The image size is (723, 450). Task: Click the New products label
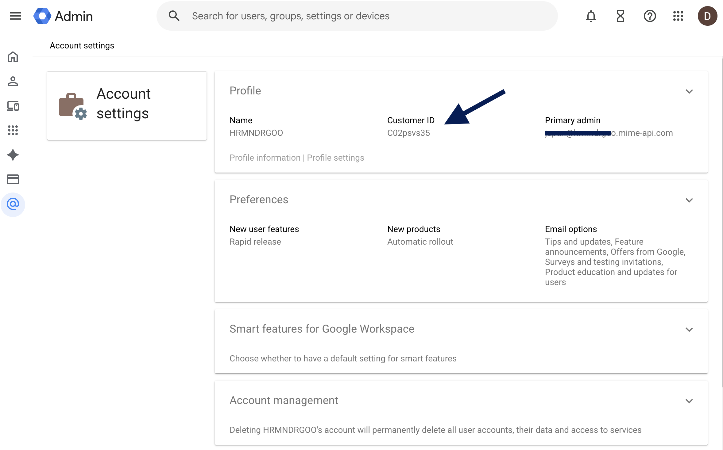(414, 229)
